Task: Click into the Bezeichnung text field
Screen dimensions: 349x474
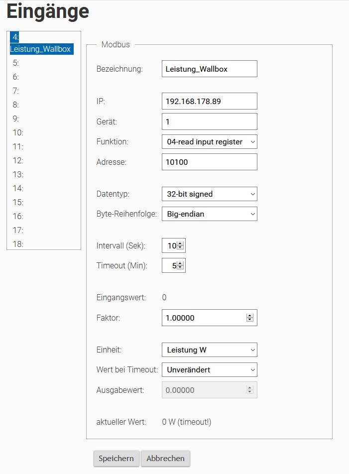Action: click(x=209, y=69)
